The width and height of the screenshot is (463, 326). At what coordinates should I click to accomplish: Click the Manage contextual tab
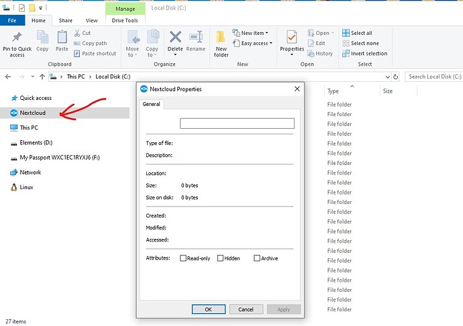[125, 9]
